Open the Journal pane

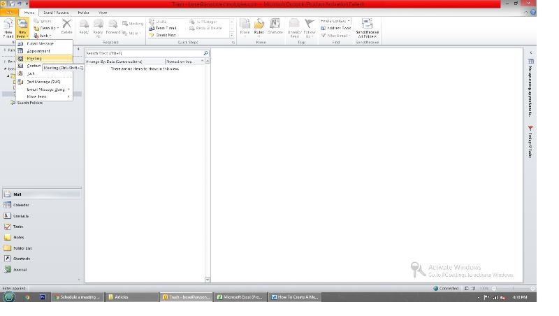coord(42,270)
